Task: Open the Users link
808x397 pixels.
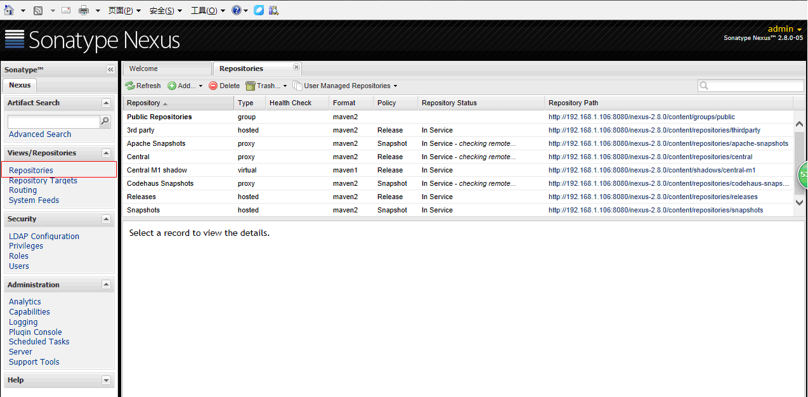Action: pyautogui.click(x=19, y=266)
